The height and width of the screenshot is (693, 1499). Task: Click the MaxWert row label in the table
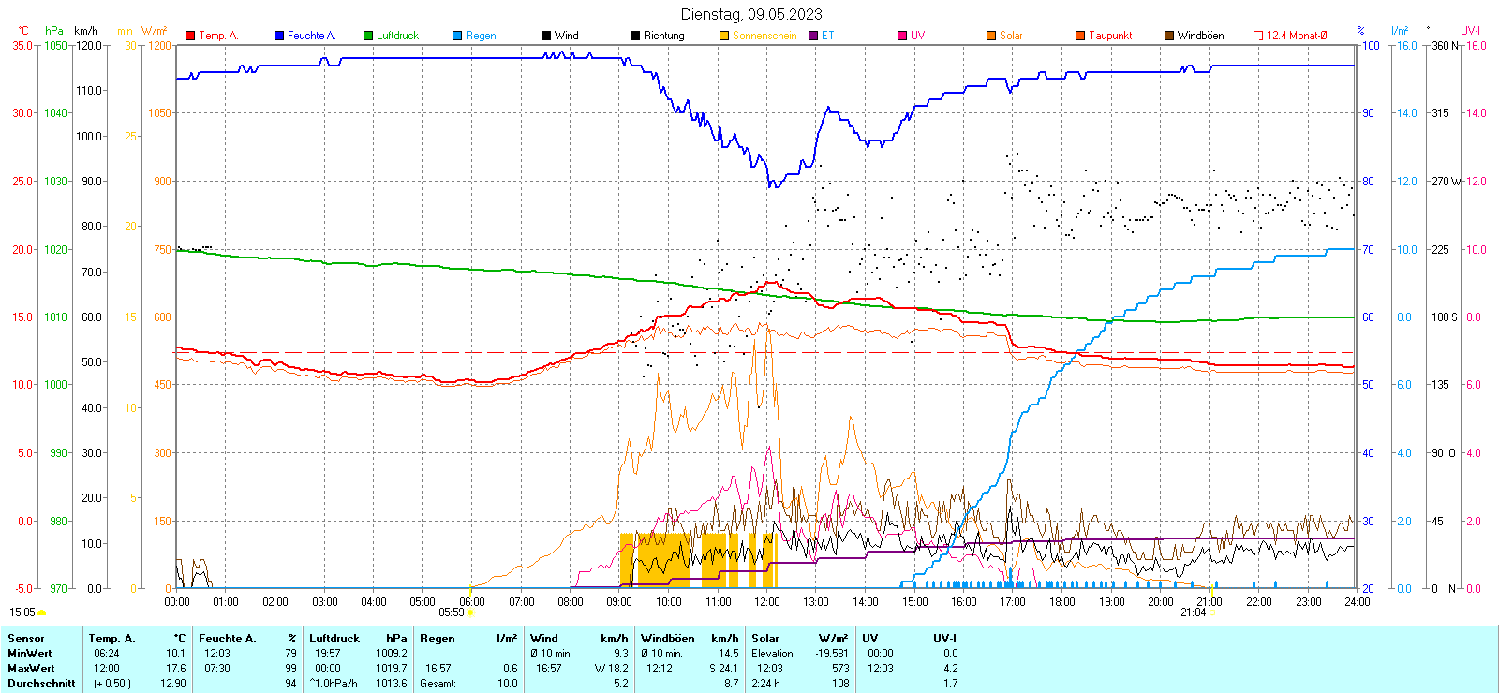31,669
